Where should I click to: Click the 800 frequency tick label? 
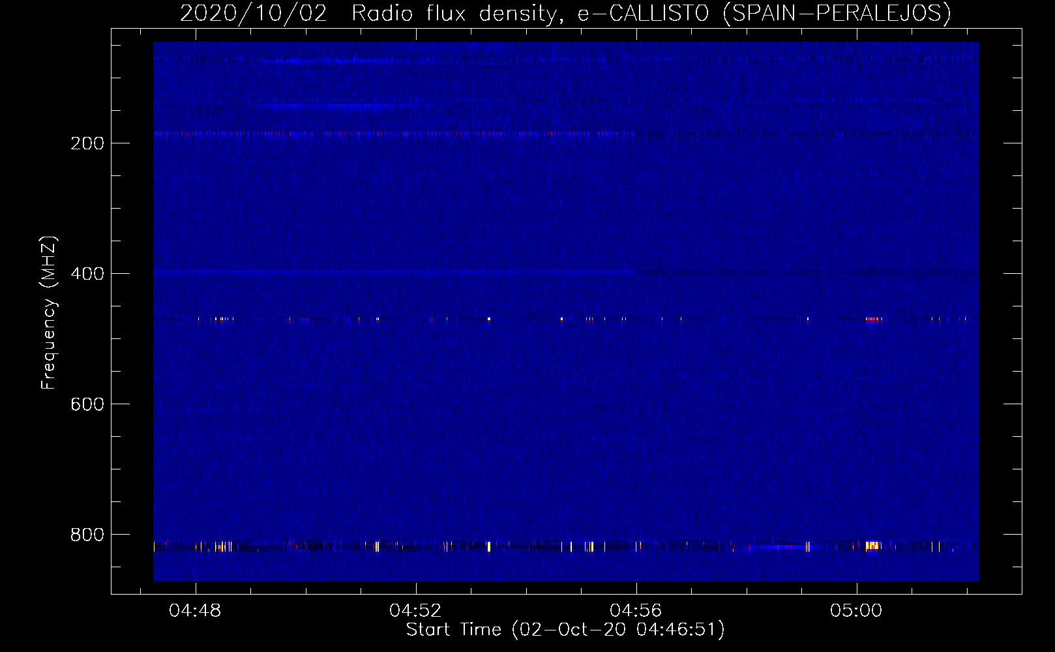point(87,535)
